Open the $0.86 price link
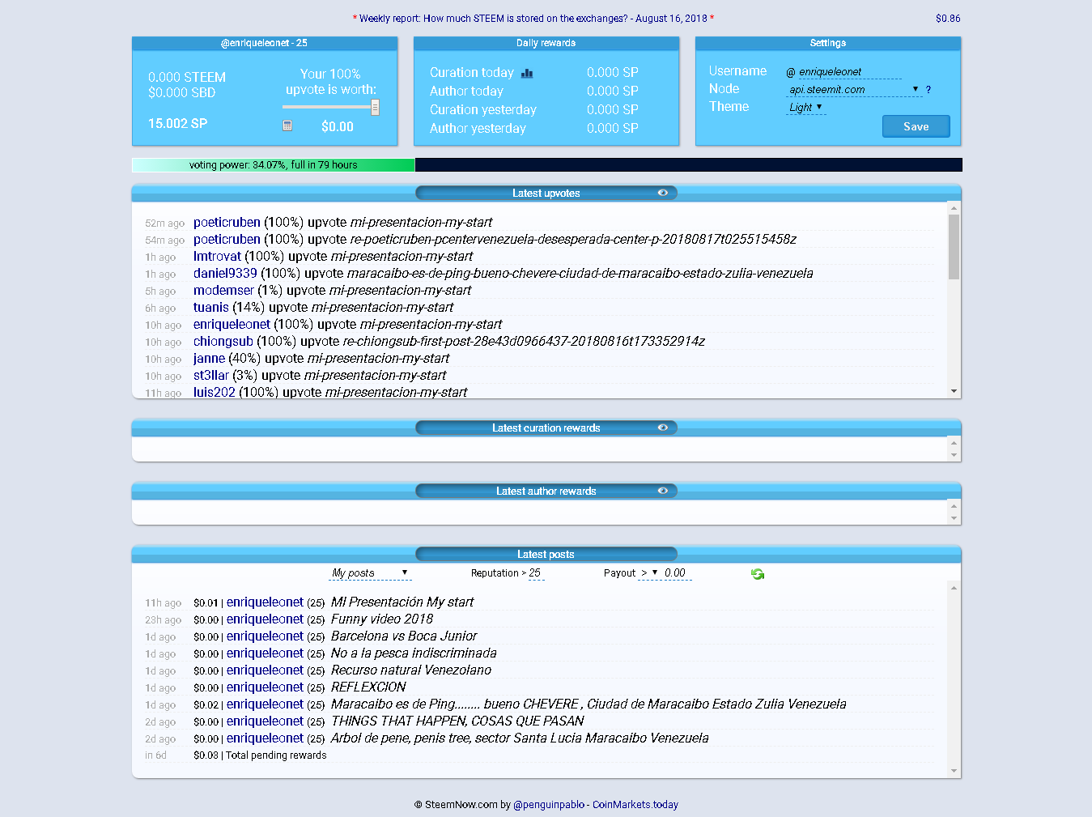Image resolution: width=1092 pixels, height=817 pixels. (948, 18)
